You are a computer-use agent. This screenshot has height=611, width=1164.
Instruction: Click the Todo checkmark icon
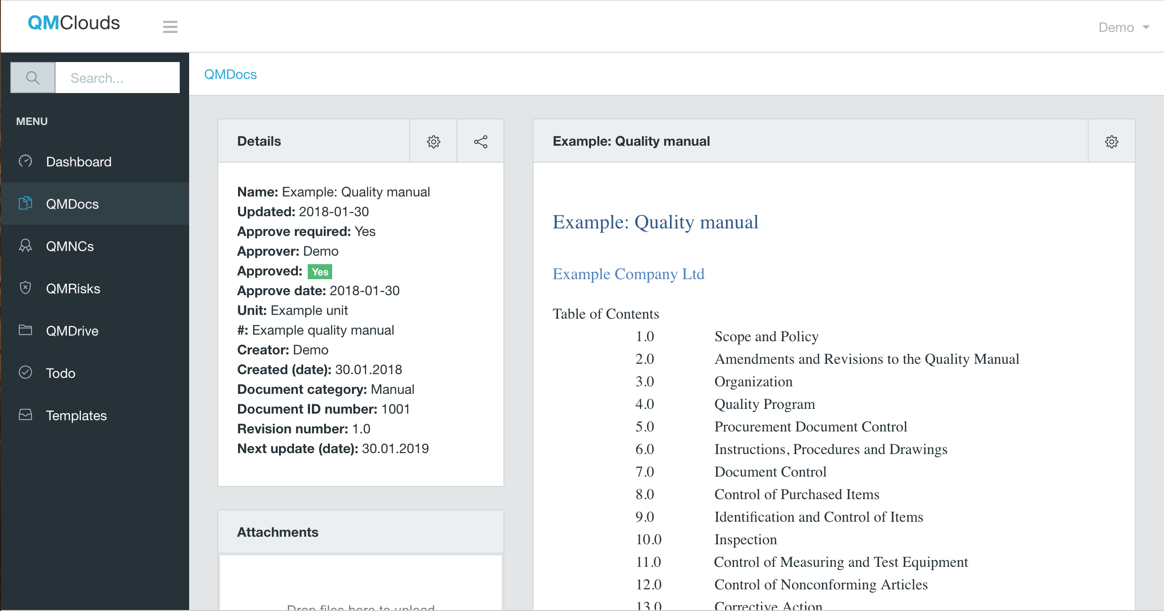(25, 372)
